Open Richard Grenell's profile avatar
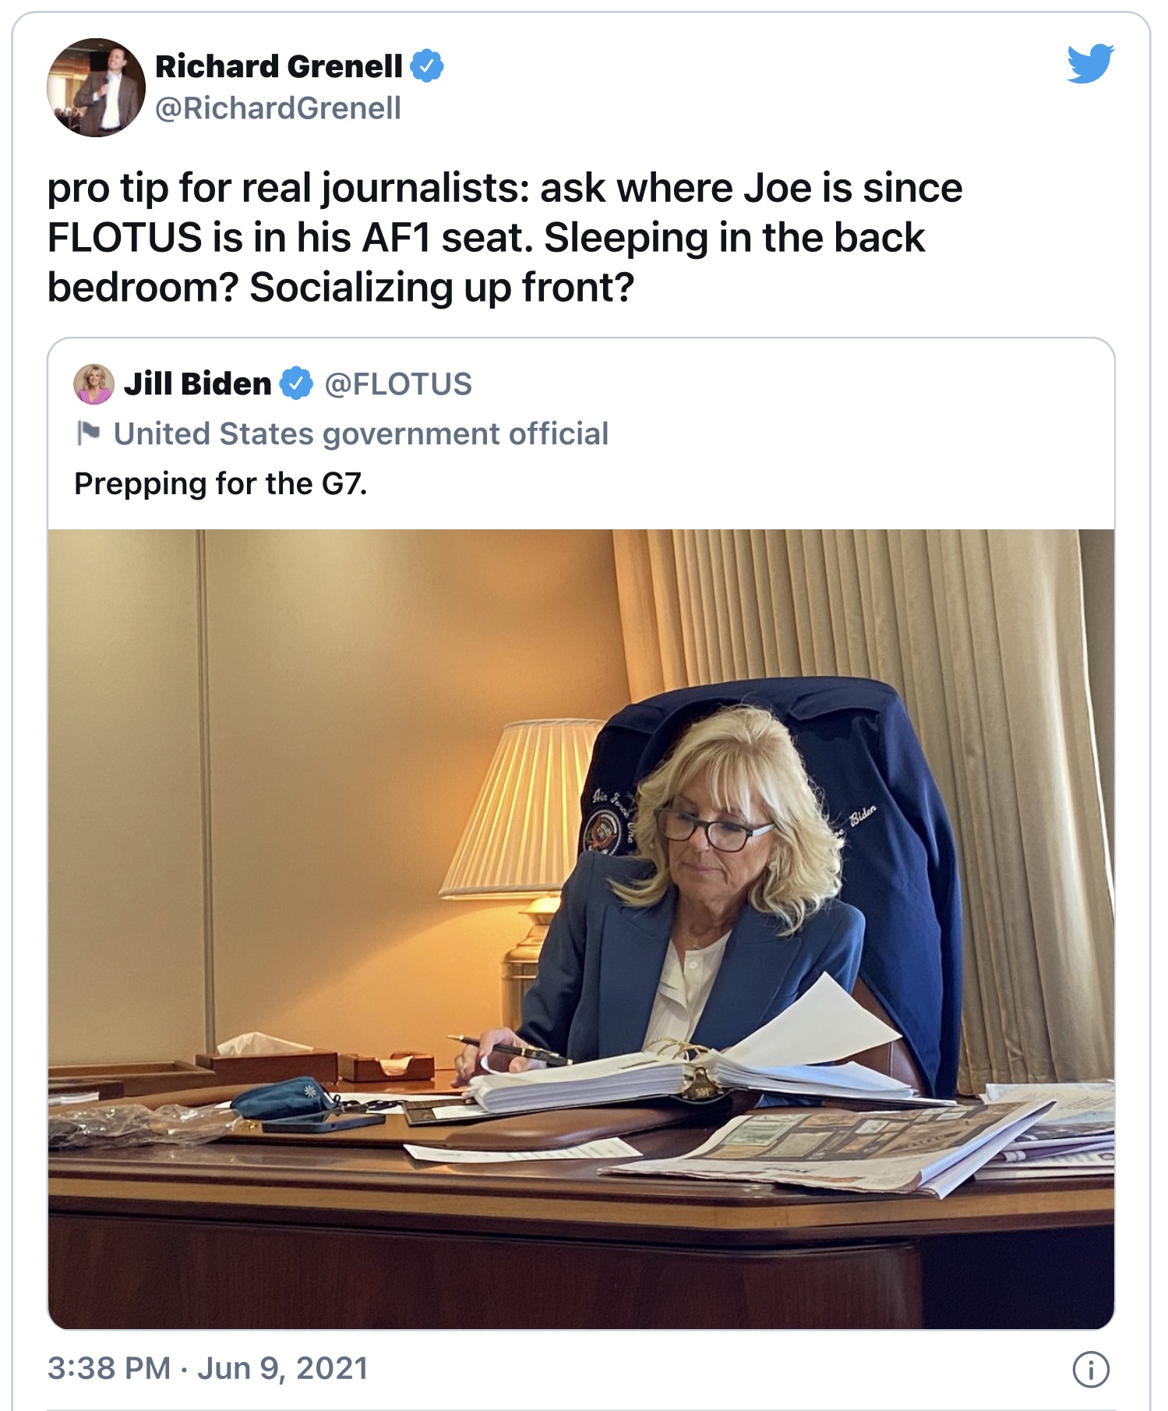Viewport: 1168px width, 1411px height. [x=96, y=87]
